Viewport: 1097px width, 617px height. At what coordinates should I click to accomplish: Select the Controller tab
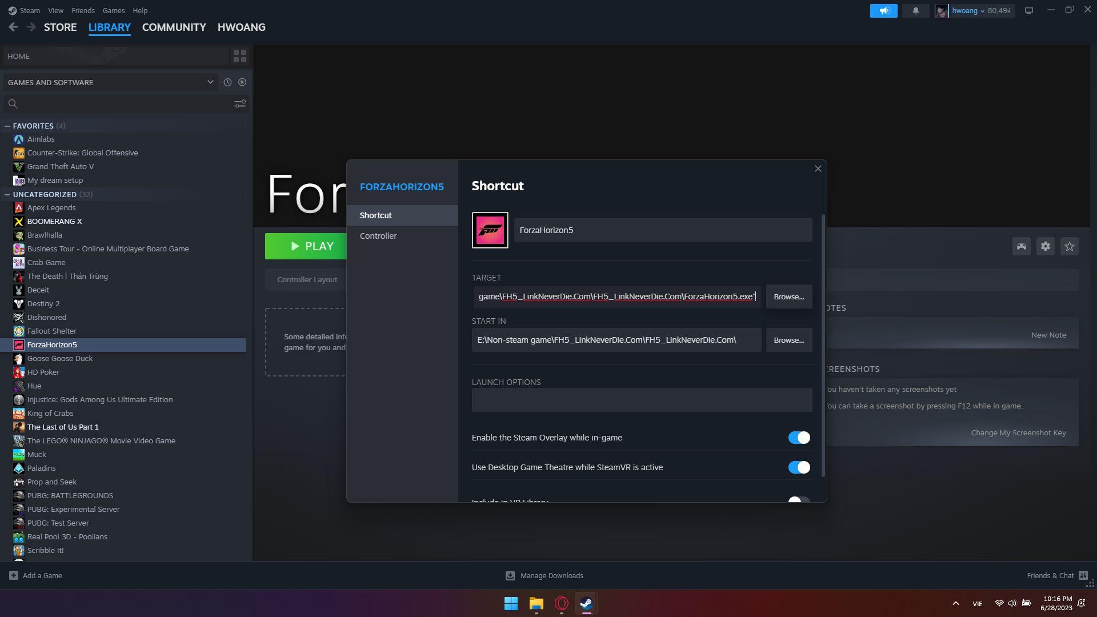(378, 235)
